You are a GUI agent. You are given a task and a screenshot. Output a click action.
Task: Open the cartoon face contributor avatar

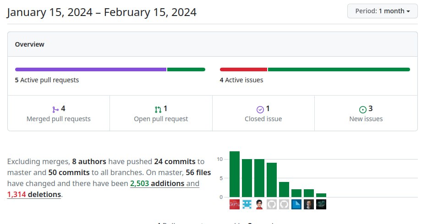point(259,204)
